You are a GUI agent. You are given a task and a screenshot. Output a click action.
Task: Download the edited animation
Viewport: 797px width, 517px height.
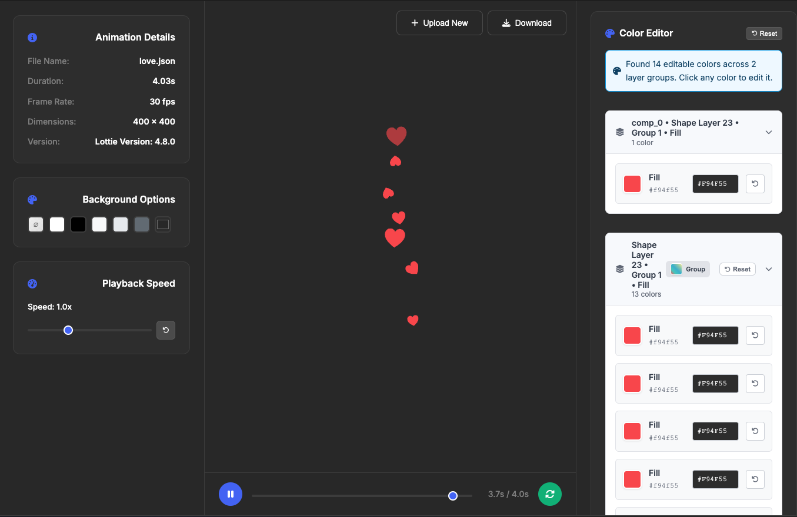[x=527, y=23]
